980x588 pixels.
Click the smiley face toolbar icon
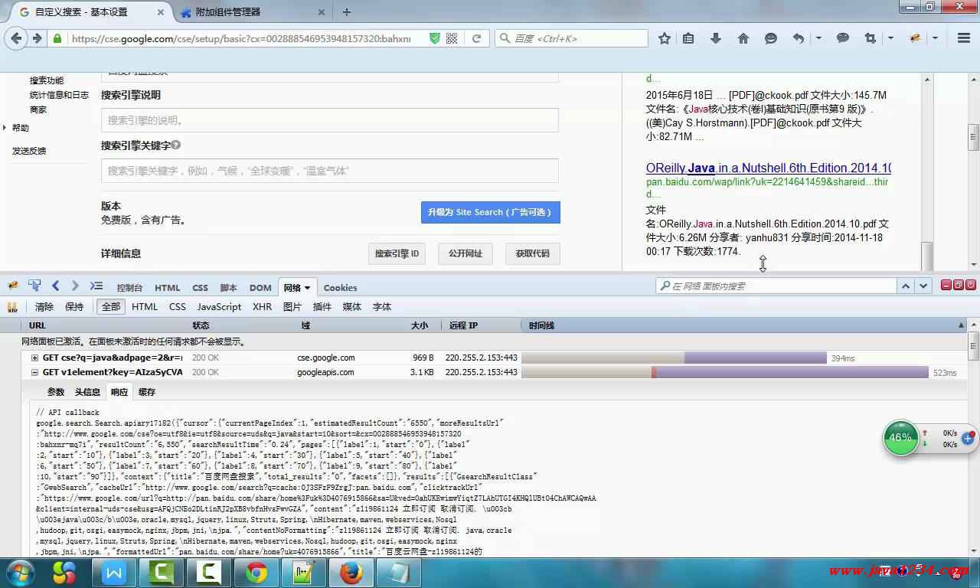771,38
